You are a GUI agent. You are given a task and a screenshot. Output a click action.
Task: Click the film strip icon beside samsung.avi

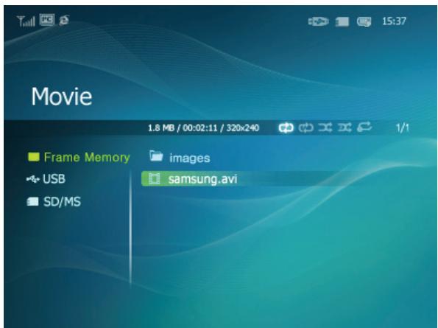point(154,178)
